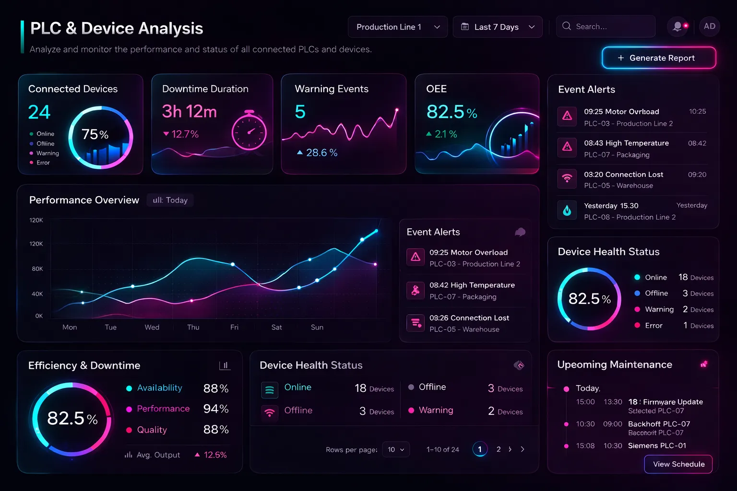
Task: Click the green Online status icon in the bottom panel
Action: pyautogui.click(x=270, y=390)
